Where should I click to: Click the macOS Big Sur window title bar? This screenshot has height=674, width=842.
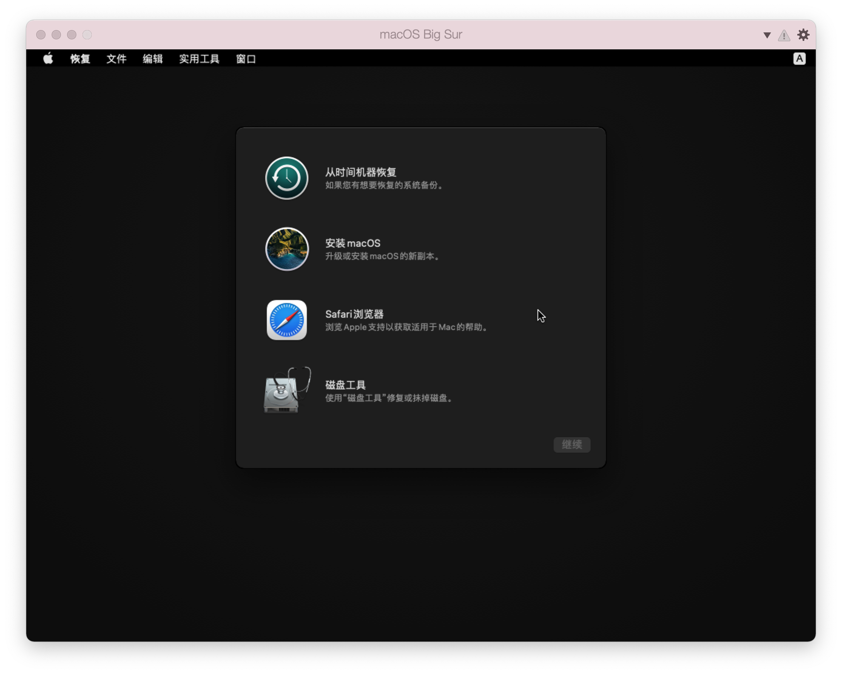click(x=420, y=34)
